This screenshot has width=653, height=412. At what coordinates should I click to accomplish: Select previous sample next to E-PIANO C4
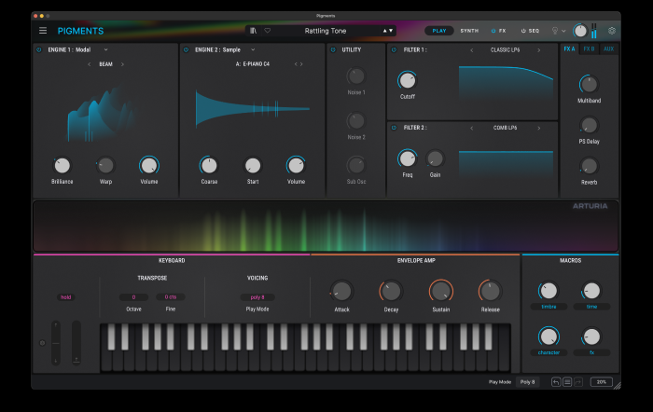(x=296, y=64)
